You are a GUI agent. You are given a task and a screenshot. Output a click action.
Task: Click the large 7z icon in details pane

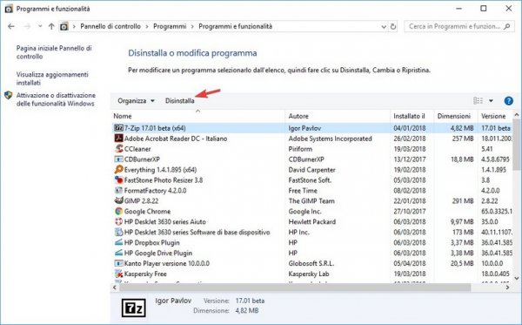point(133,308)
